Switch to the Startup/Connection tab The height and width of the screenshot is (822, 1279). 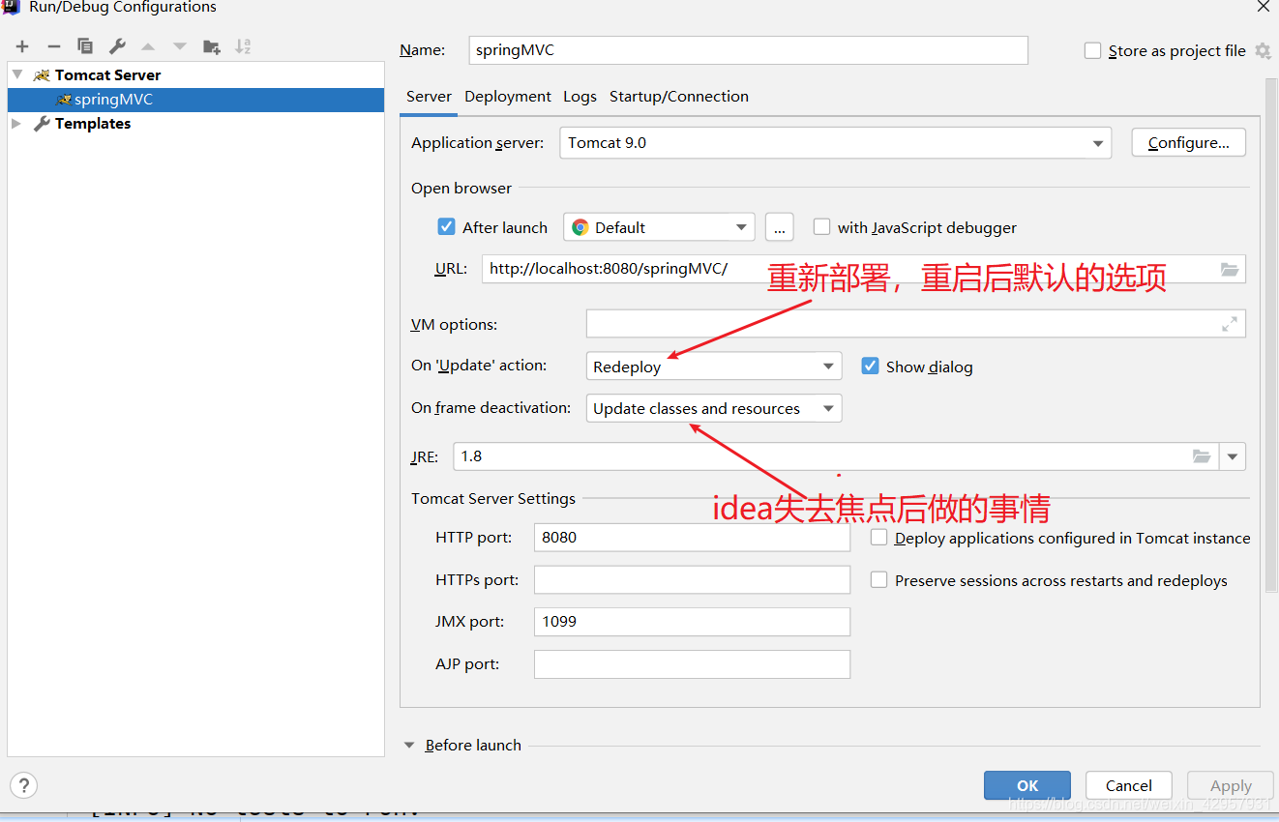[679, 97]
